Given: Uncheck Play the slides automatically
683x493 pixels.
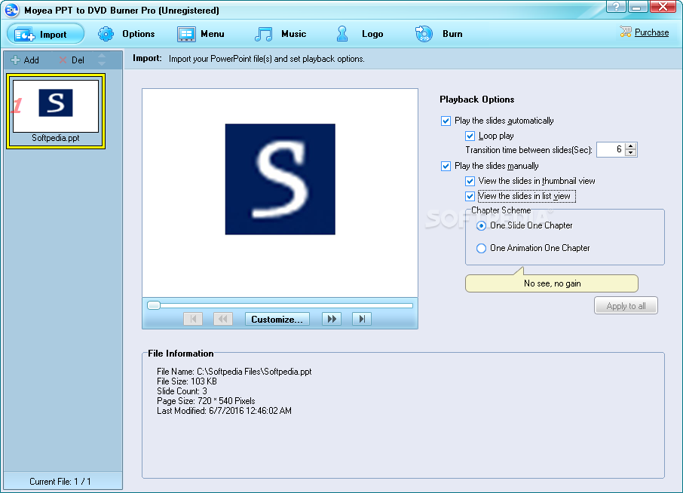Looking at the screenshot, I should pos(446,121).
